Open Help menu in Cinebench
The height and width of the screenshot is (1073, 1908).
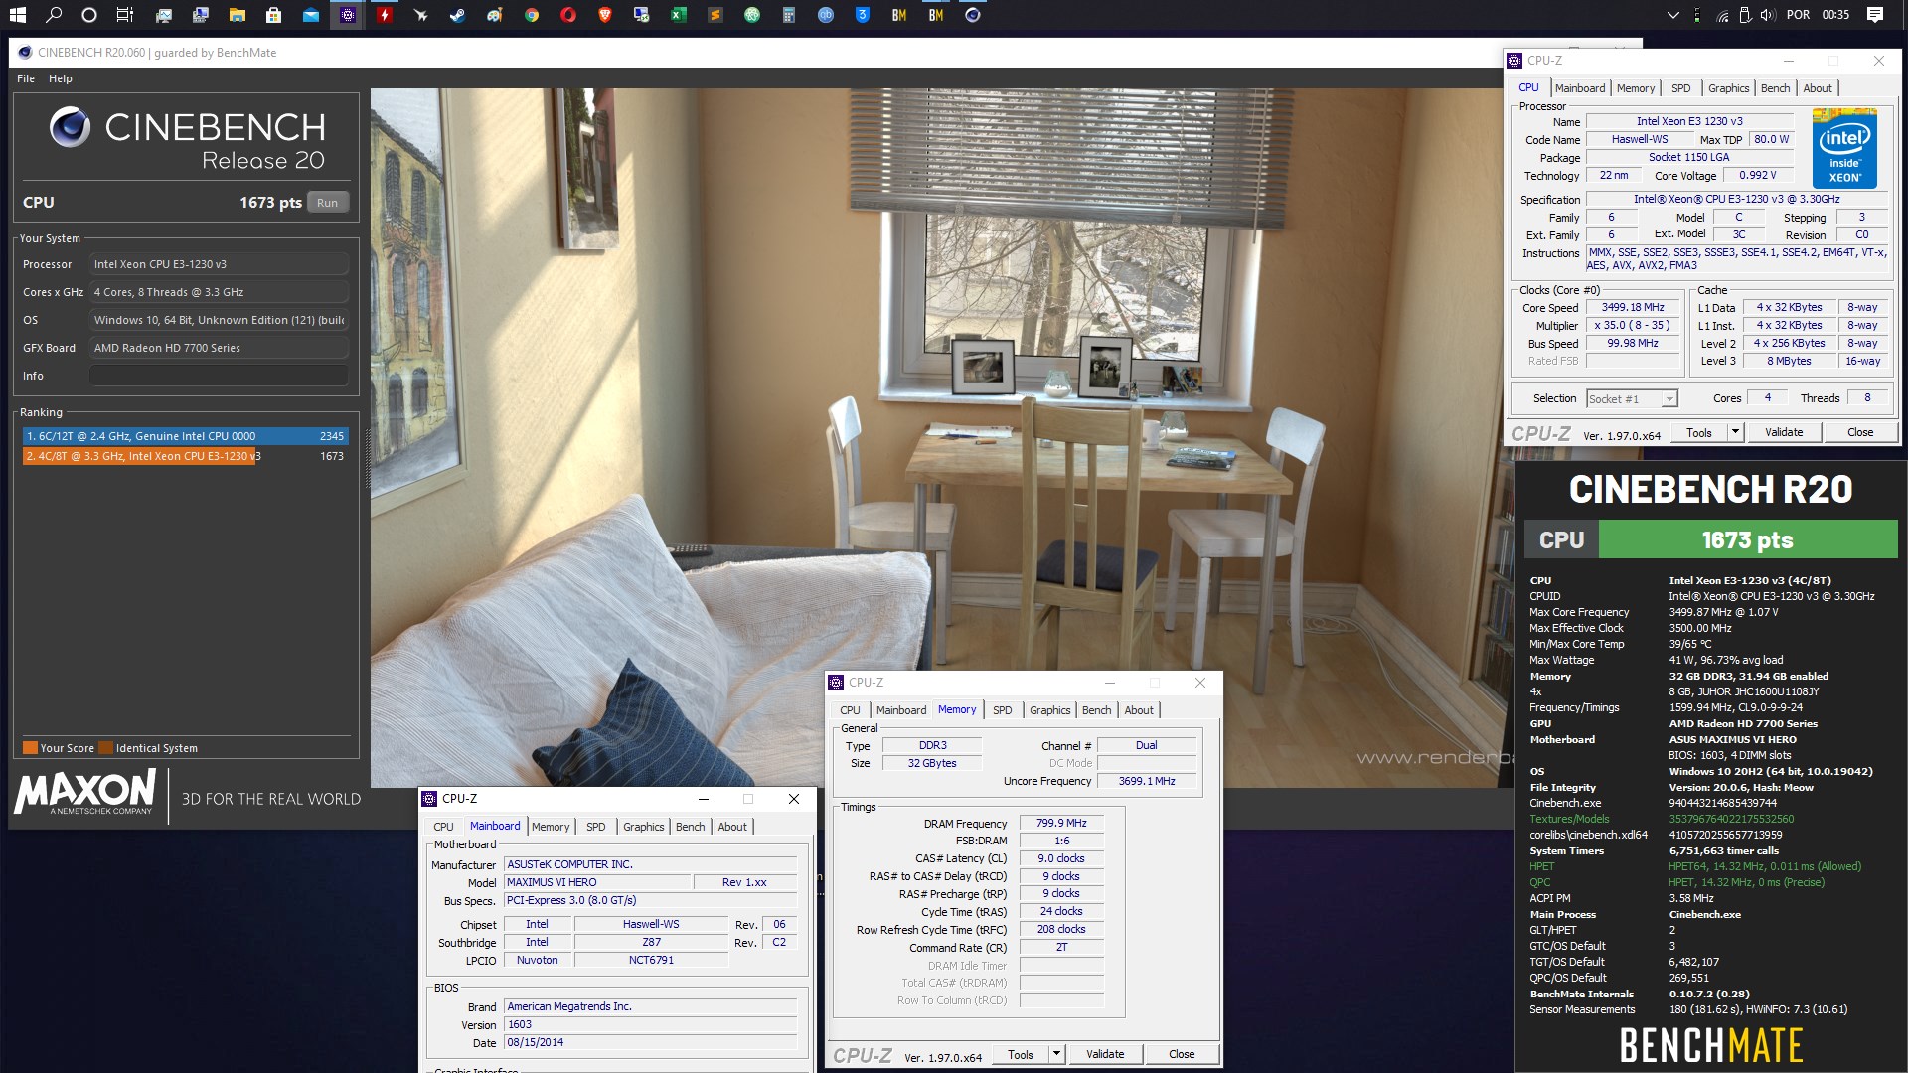(x=61, y=78)
